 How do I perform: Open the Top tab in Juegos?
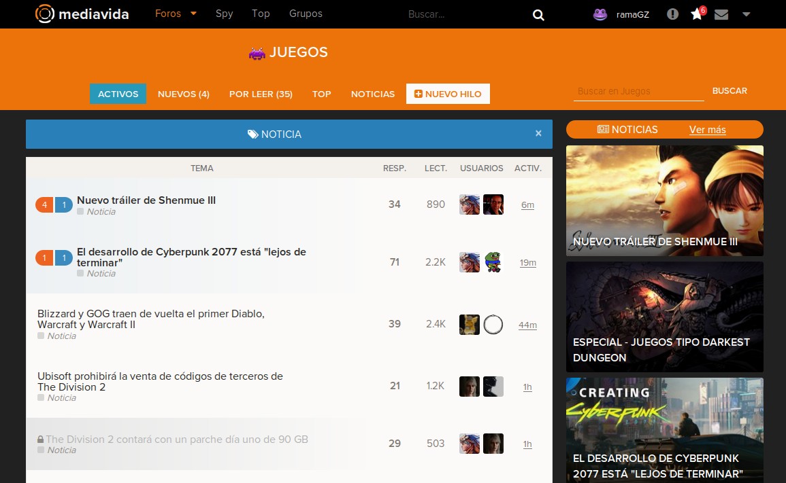tap(321, 94)
